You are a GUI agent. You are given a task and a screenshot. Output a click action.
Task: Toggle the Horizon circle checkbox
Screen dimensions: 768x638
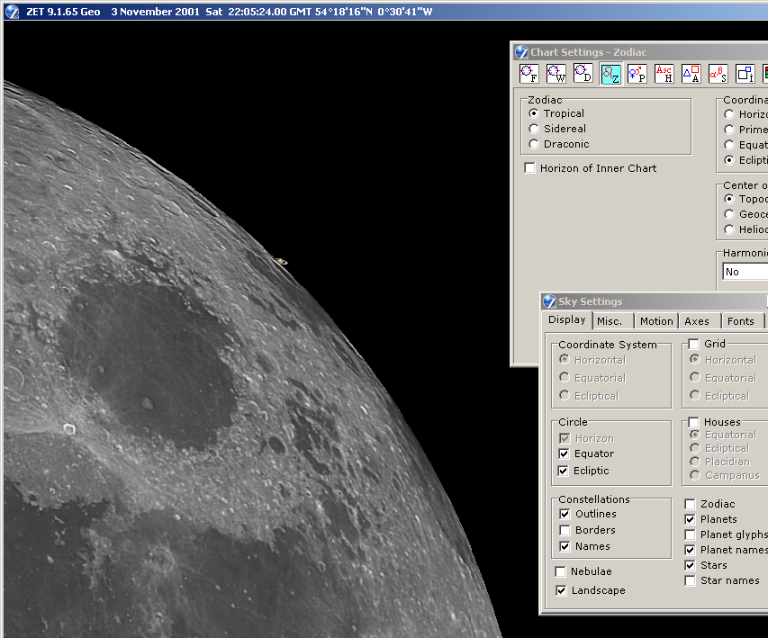(x=565, y=438)
